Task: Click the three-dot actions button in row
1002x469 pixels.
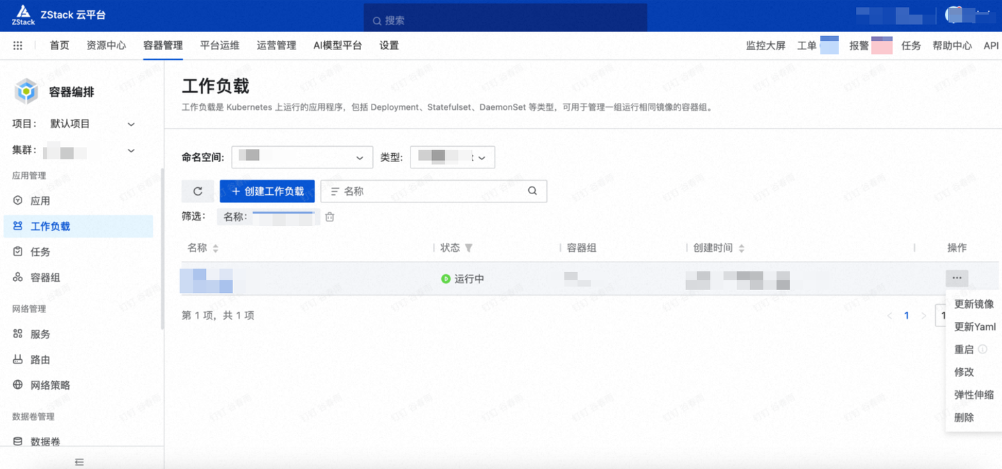Action: [957, 278]
